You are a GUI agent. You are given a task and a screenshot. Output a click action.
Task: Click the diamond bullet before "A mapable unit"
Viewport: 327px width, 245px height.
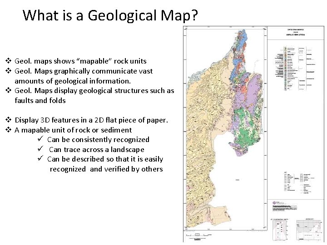(x=8, y=130)
